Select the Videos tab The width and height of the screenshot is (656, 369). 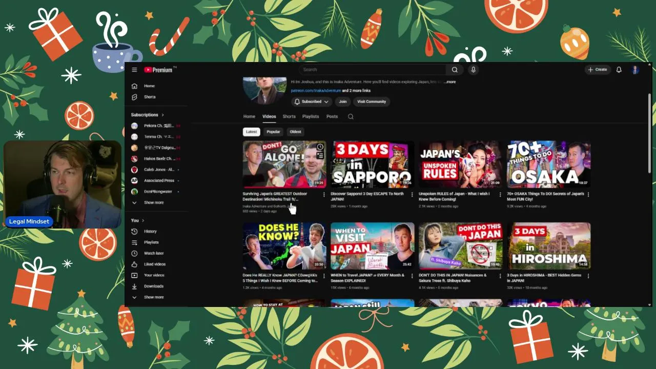tap(269, 116)
